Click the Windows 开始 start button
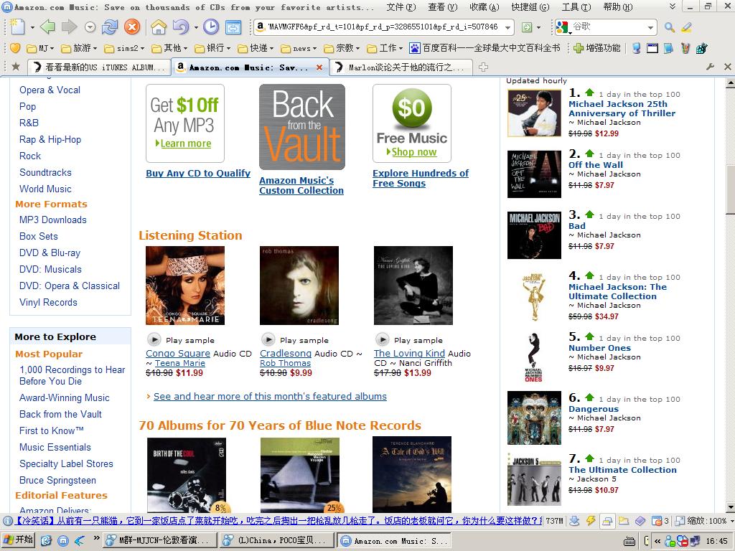Screen dimensions: 735x551 click(19, 540)
